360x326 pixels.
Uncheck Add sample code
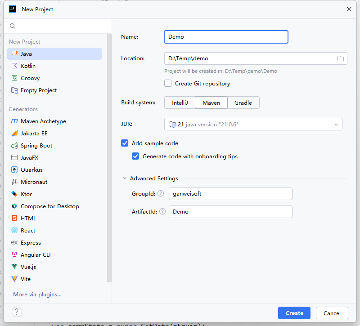click(x=125, y=143)
